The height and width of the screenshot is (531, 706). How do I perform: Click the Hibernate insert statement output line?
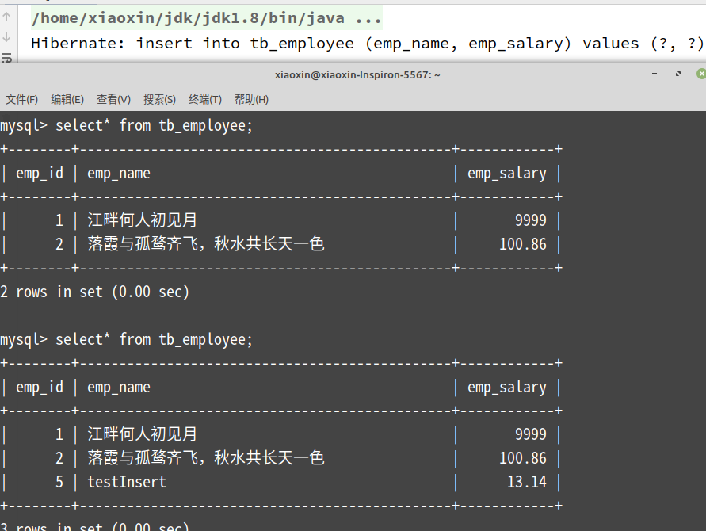(367, 44)
